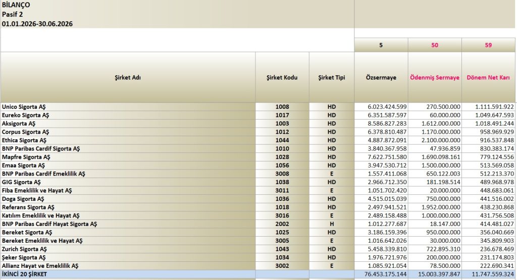Click the Özsermaye column header
The height and width of the screenshot is (280, 517).
[x=381, y=77]
